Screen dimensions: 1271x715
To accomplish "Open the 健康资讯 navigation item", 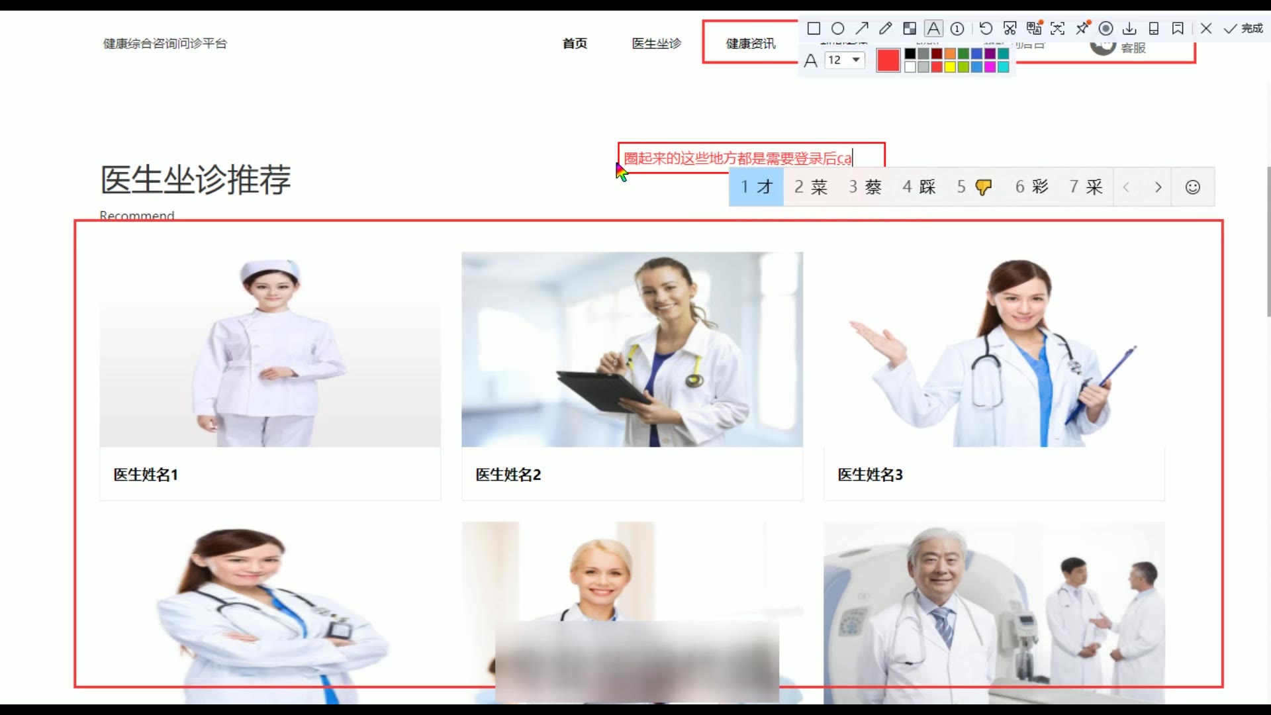I will 751,44.
